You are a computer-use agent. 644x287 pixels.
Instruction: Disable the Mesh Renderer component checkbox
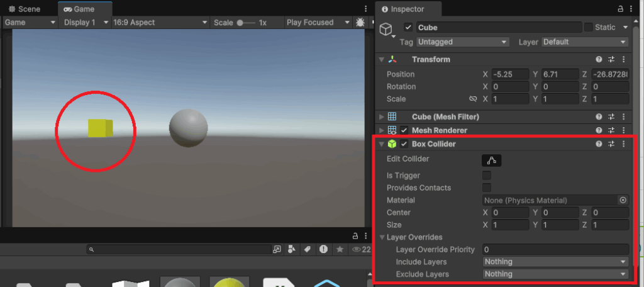[404, 130]
